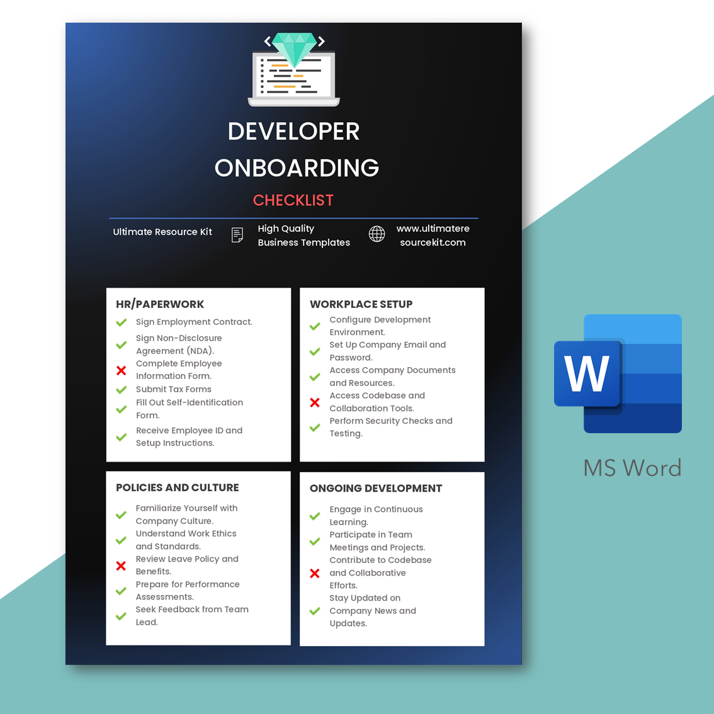Viewport: 714px width, 714px height.
Task: Click the Microsoft Word logo icon
Action: [617, 373]
